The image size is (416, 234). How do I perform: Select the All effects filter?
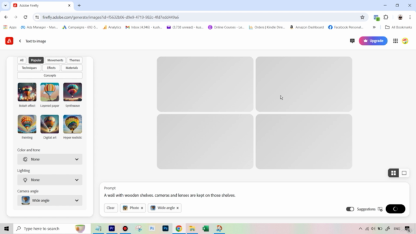[21, 60]
